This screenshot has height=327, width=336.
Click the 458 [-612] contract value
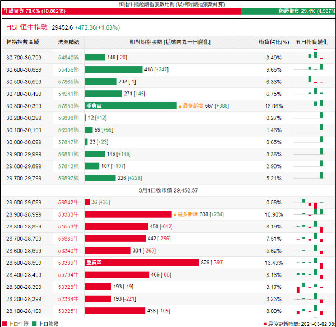click(x=161, y=226)
